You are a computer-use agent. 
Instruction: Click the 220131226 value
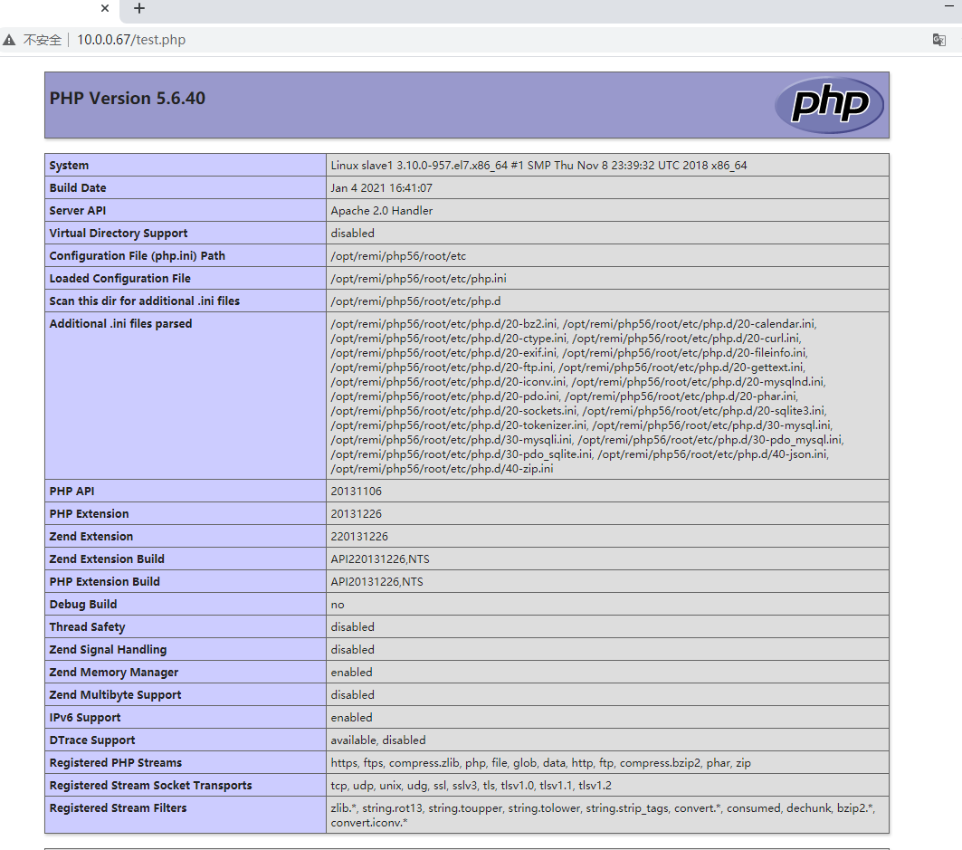359,537
